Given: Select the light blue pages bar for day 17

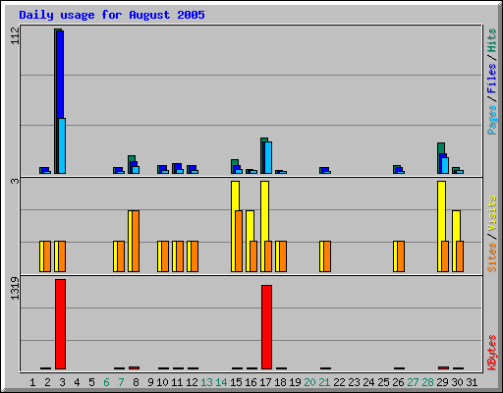Looking at the screenshot, I should 268,157.
